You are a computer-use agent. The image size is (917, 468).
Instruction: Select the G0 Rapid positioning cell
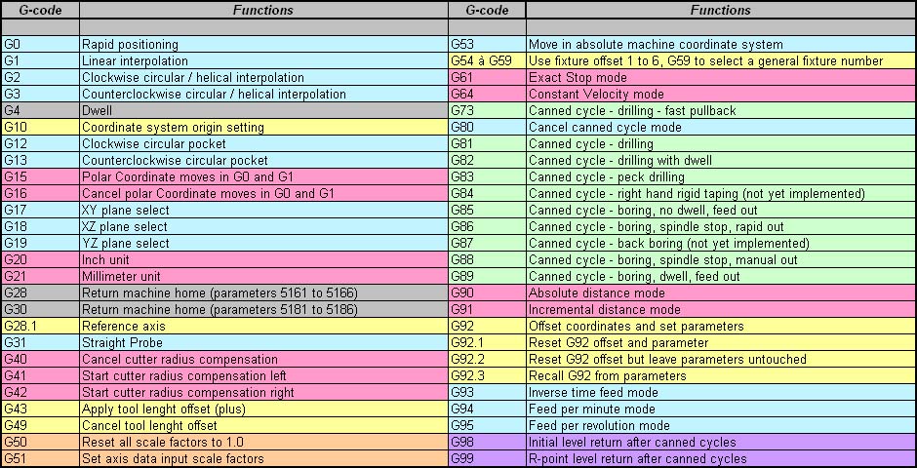263,45
